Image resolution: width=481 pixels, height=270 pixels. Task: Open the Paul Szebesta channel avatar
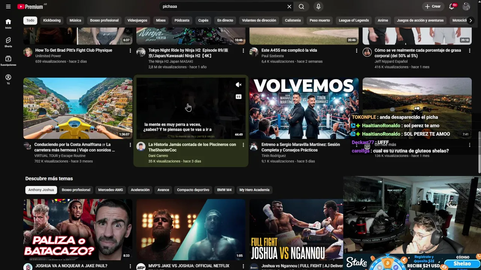click(x=254, y=52)
